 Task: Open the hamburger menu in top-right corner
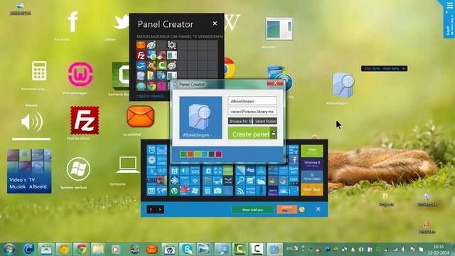[x=450, y=6]
